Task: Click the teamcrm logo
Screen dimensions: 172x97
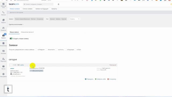Action: pyautogui.click(x=14, y=4)
